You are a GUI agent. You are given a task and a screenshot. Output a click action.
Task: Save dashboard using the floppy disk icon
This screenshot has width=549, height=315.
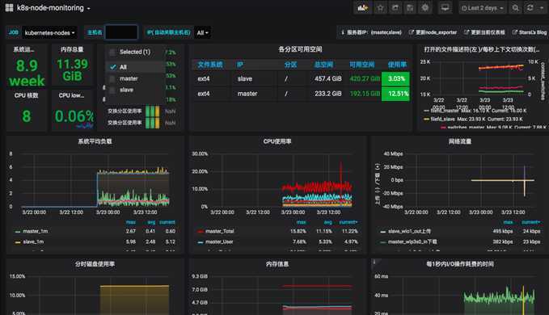coord(410,8)
